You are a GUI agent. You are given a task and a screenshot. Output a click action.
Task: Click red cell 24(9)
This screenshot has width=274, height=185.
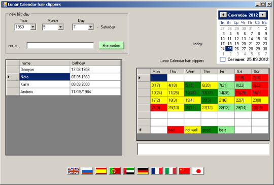(159, 108)
